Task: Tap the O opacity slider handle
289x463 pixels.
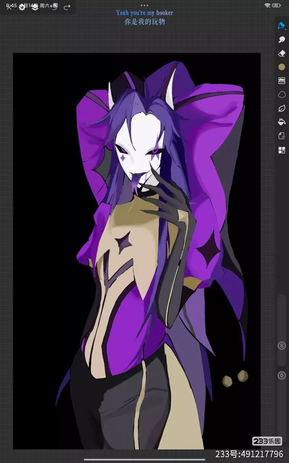Action: [x=282, y=375]
